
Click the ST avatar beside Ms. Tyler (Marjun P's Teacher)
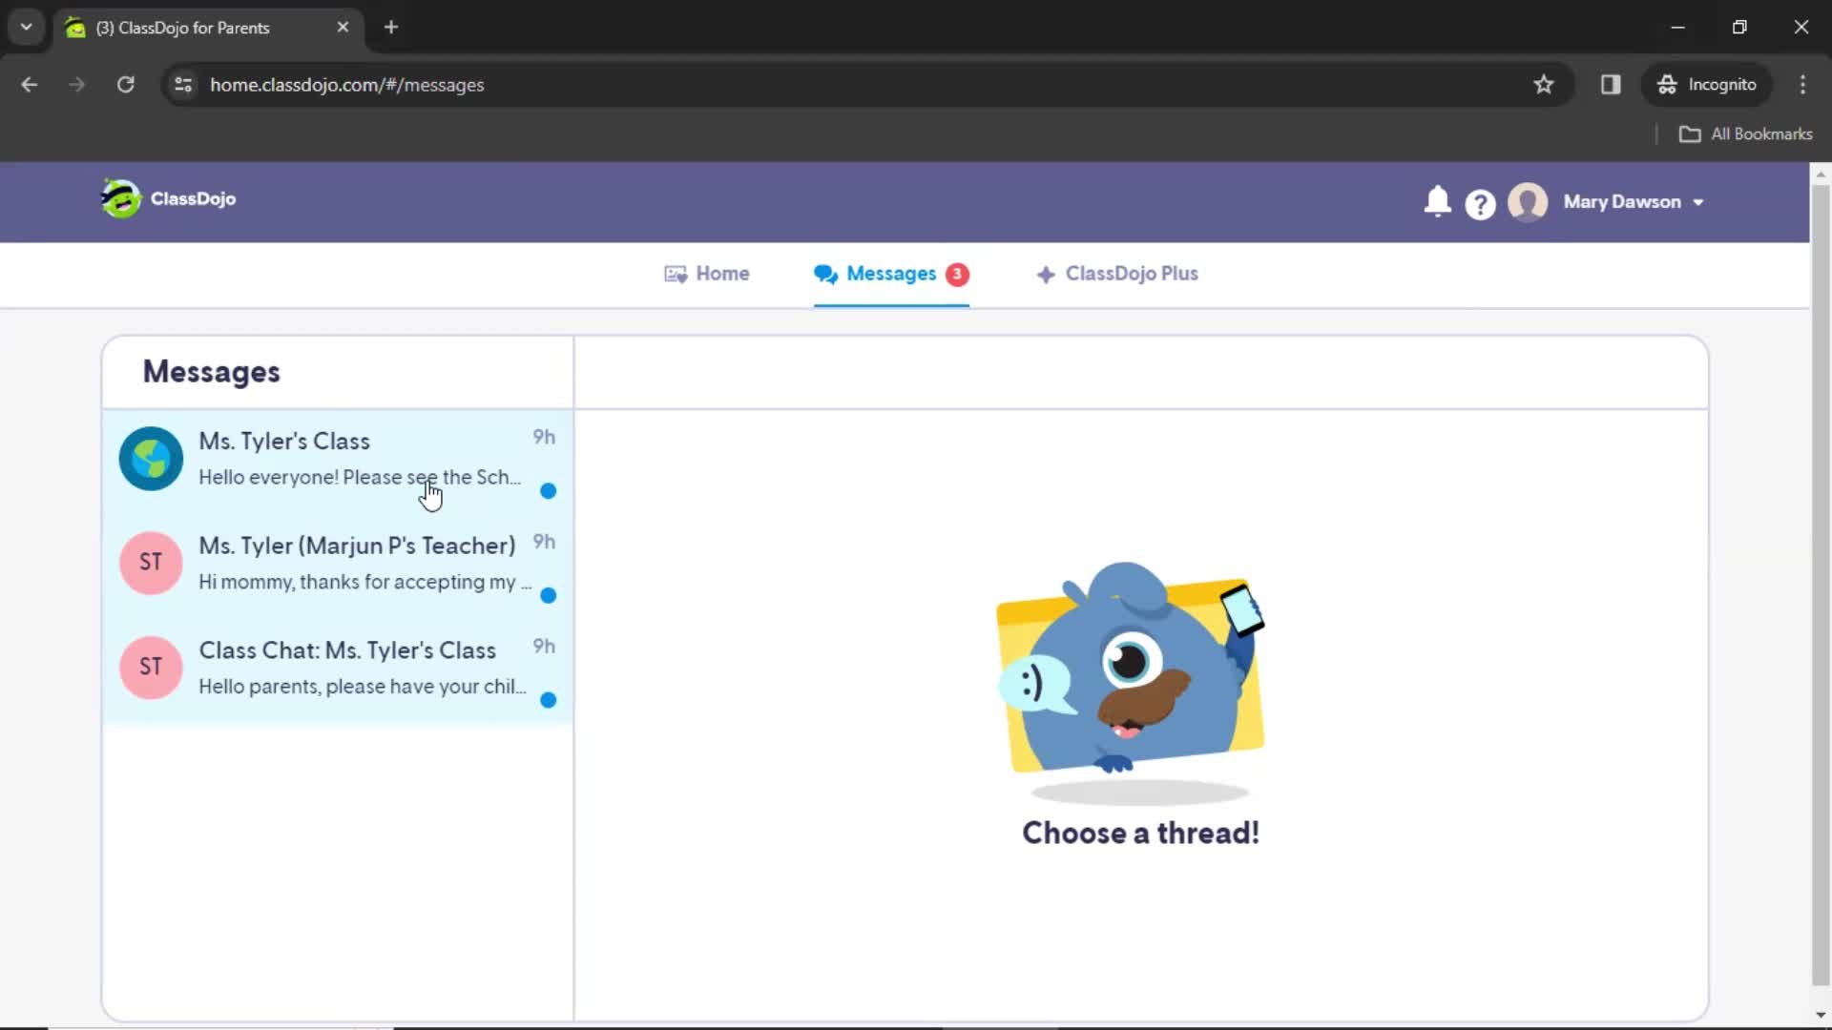click(151, 563)
